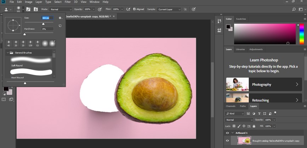
Task: Open the Mode Normal dropdown in options bar
Action: click(x=60, y=10)
